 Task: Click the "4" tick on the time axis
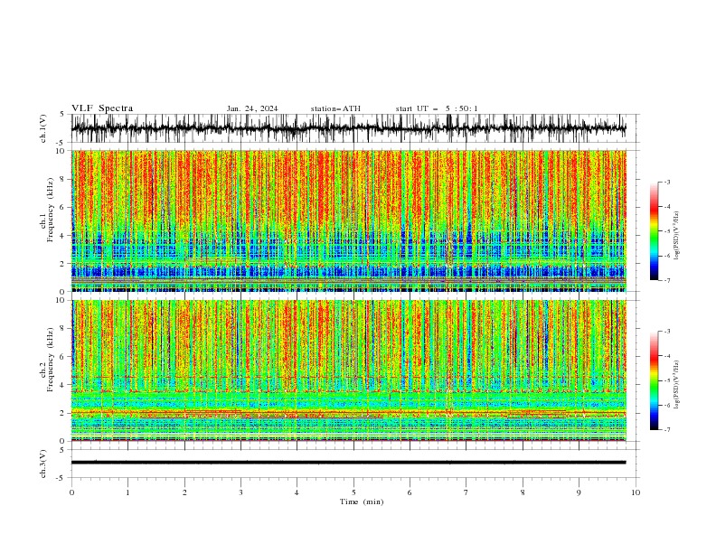coord(297,492)
